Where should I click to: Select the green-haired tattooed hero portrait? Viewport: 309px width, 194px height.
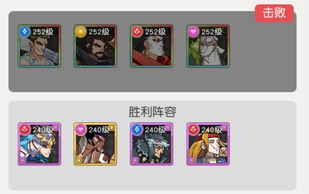(x=40, y=46)
